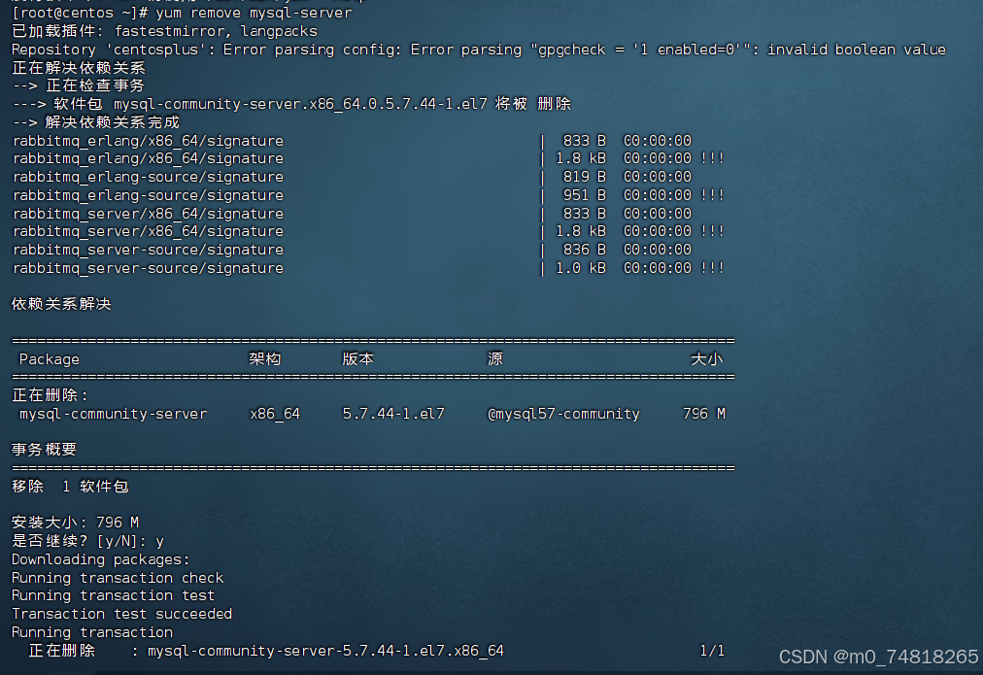Click the 796 M size value
Screen dimensions: 983x675
(702, 413)
